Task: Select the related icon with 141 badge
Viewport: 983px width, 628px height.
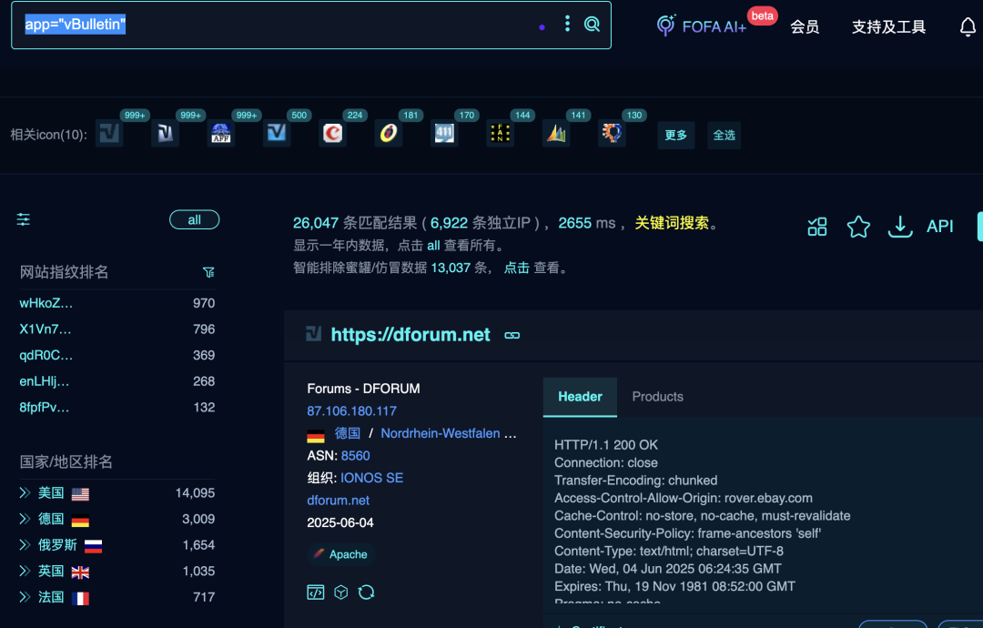Action: 555,133
